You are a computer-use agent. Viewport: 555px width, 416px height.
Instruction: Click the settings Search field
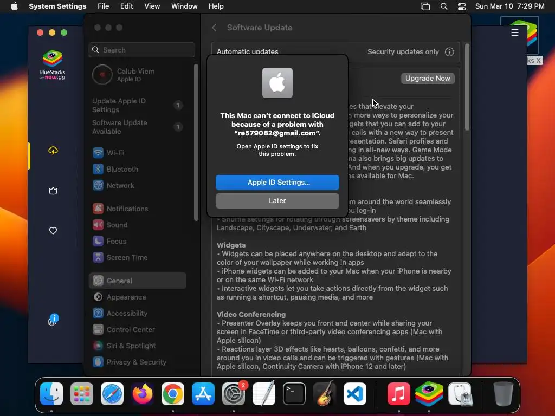pyautogui.click(x=141, y=50)
